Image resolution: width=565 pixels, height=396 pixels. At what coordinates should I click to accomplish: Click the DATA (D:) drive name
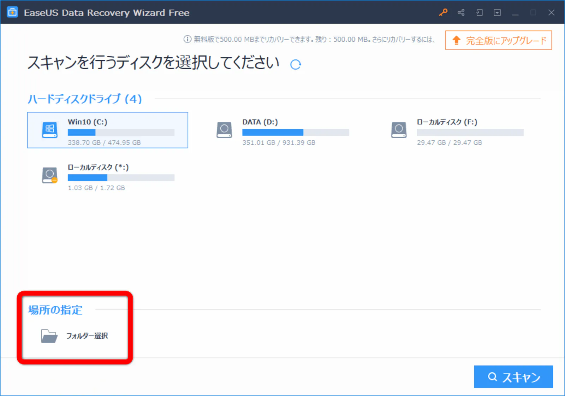tap(260, 122)
